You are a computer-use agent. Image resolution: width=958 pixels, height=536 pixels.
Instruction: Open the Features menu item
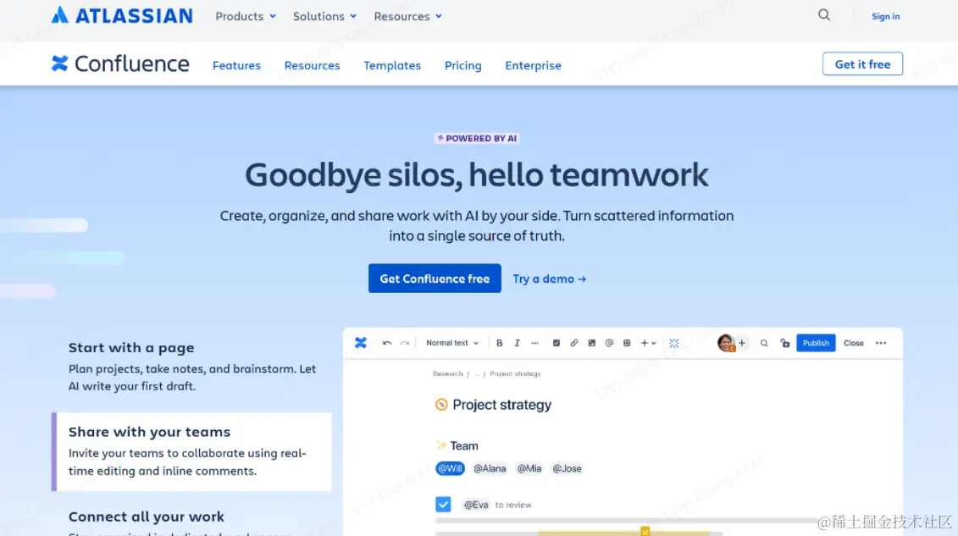pyautogui.click(x=236, y=65)
